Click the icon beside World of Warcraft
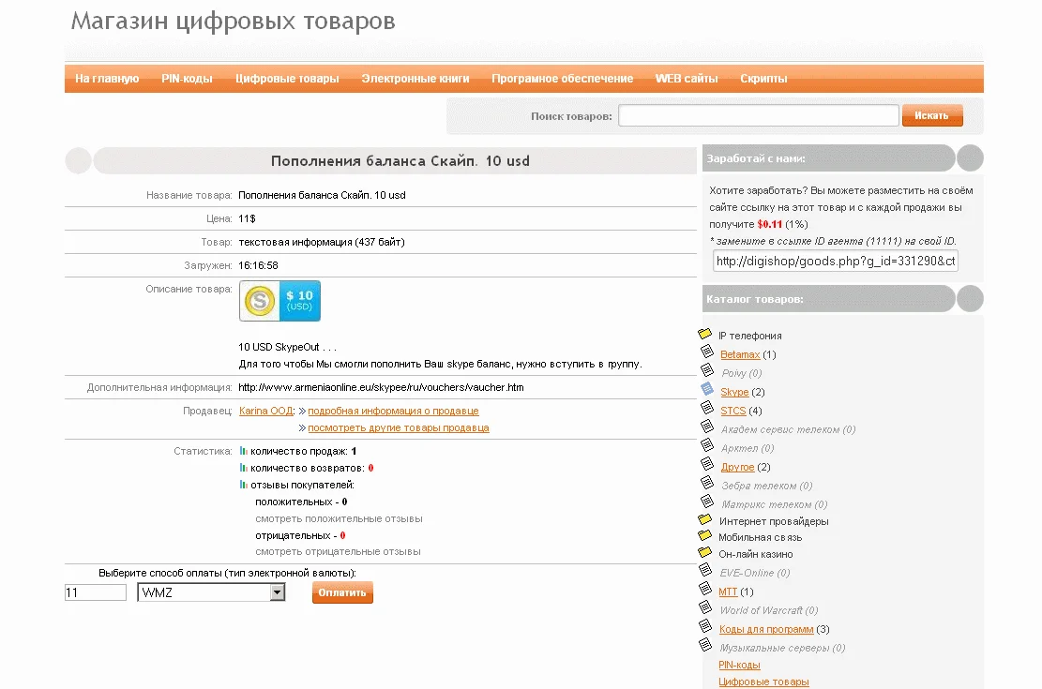The image size is (1042, 689). 705,607
